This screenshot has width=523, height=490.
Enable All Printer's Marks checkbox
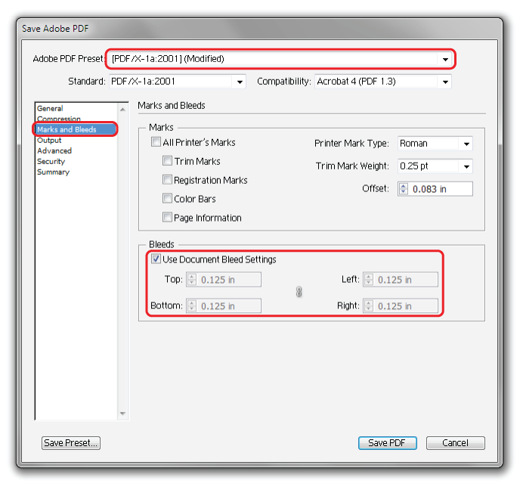[156, 142]
